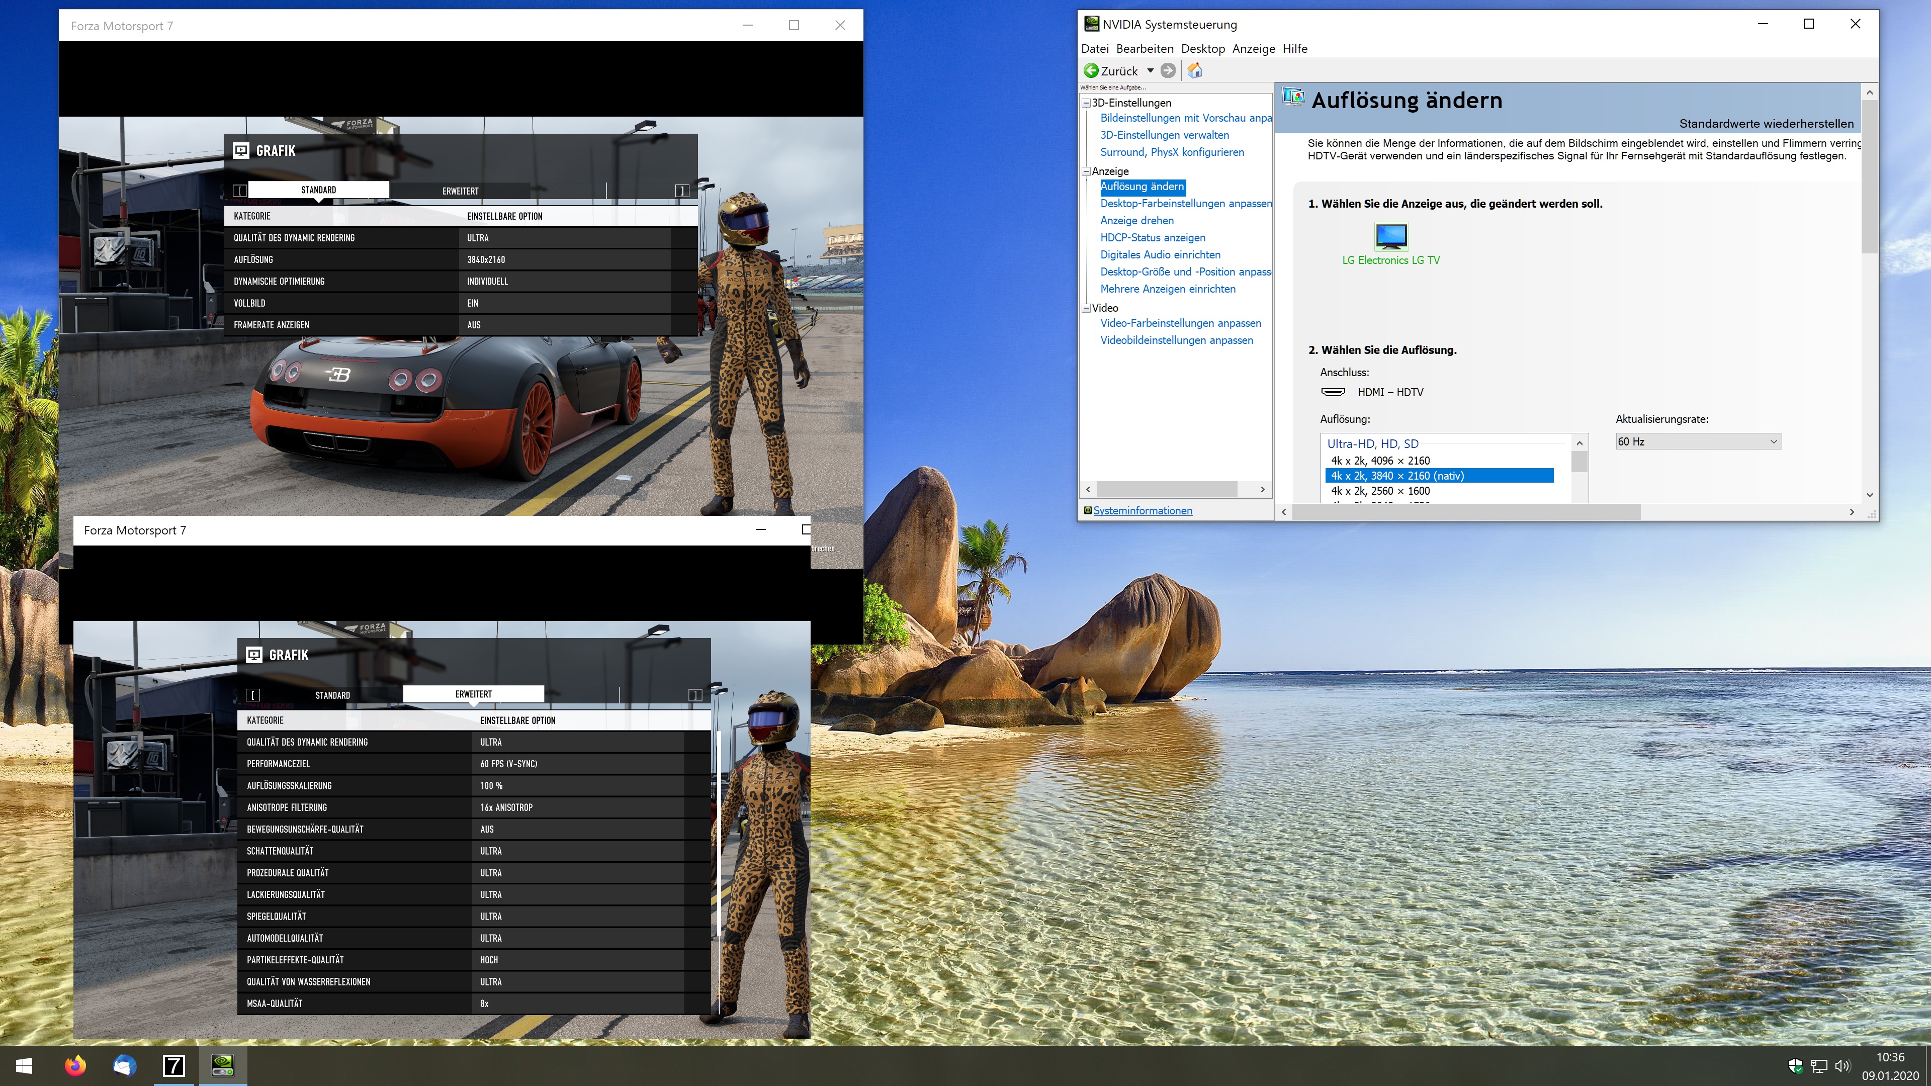Open the Systeminformationen link
This screenshot has height=1086, width=1931.
click(x=1143, y=510)
